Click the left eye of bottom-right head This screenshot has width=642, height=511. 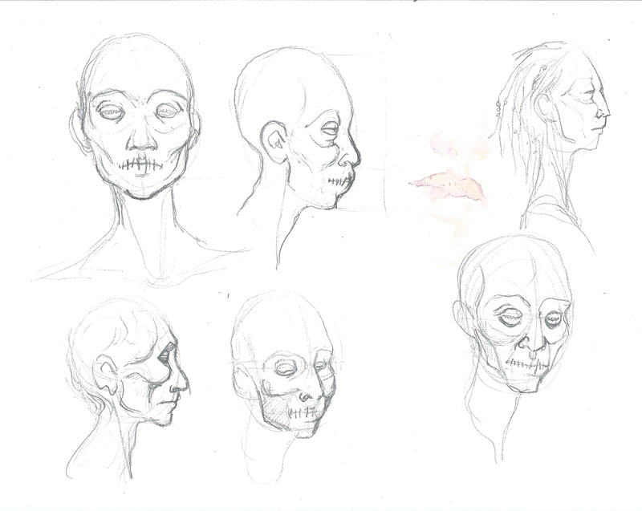(509, 318)
